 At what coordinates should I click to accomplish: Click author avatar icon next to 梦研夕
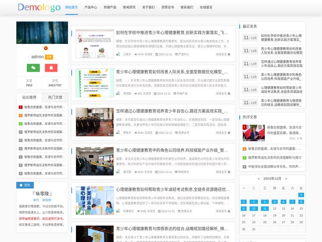[118, 133]
